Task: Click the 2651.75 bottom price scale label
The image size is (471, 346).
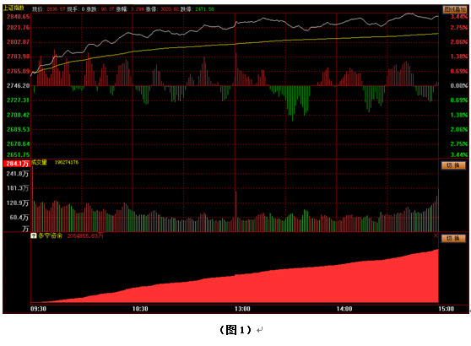Action: (x=19, y=155)
